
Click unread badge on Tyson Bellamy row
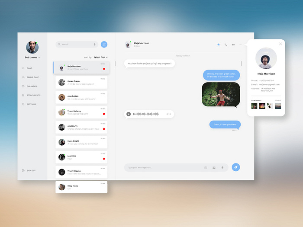[104, 114]
